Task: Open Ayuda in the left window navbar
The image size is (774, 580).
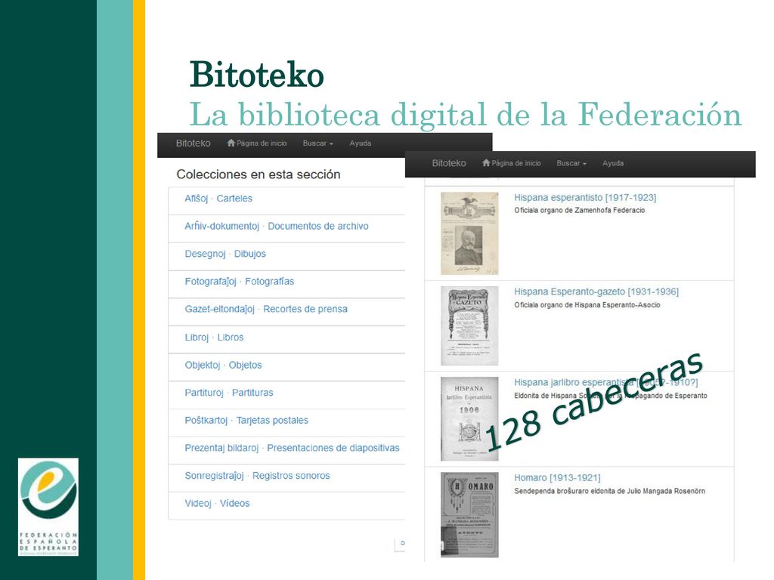Action: (361, 143)
